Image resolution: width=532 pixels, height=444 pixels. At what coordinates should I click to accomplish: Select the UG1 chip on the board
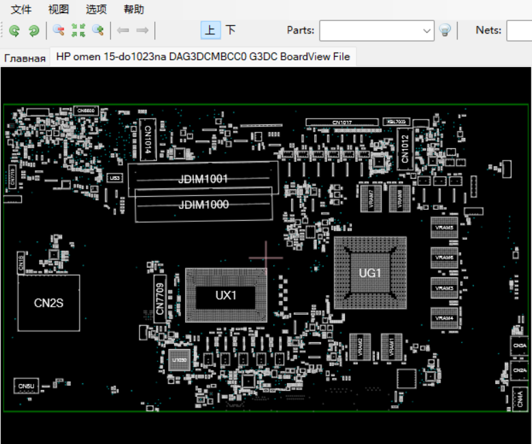coord(370,273)
